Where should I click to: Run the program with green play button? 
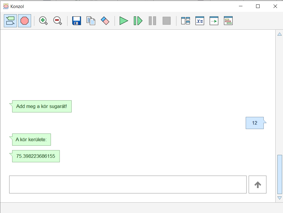point(124,21)
